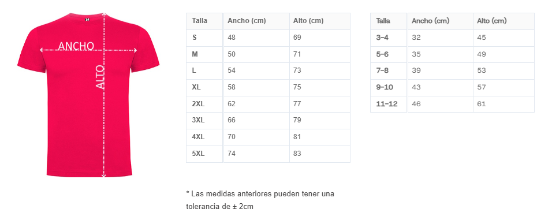Click the width value 74 for 5XL
Viewport: 552px width, 220px height.
232,154
